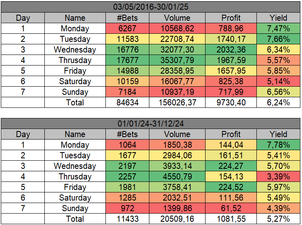Click the Yield header in the top table
The width and height of the screenshot is (302, 225).
point(278,18)
